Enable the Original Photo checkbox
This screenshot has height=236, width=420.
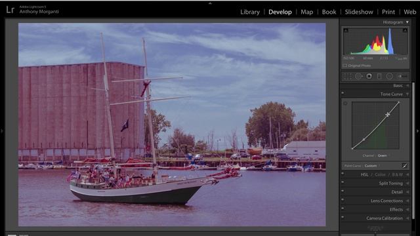(345, 66)
